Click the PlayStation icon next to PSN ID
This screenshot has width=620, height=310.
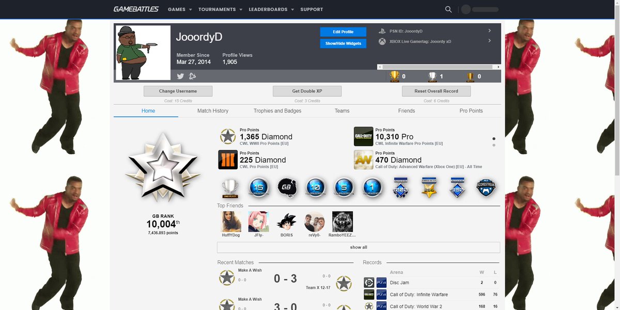click(x=382, y=31)
